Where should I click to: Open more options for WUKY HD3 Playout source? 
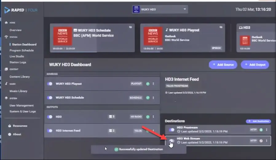point(153,84)
